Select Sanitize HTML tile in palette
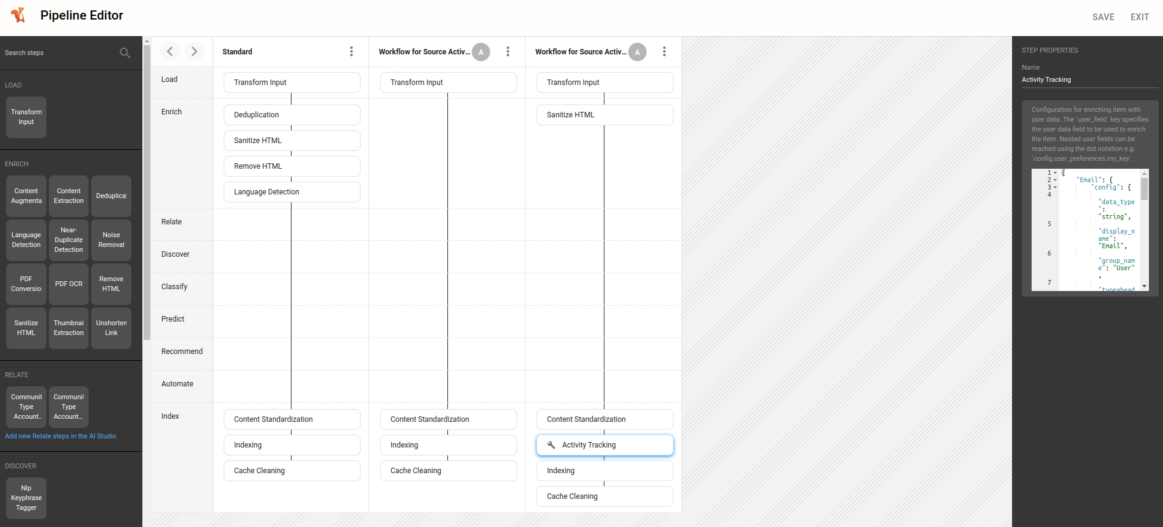The height and width of the screenshot is (527, 1163). tap(26, 328)
